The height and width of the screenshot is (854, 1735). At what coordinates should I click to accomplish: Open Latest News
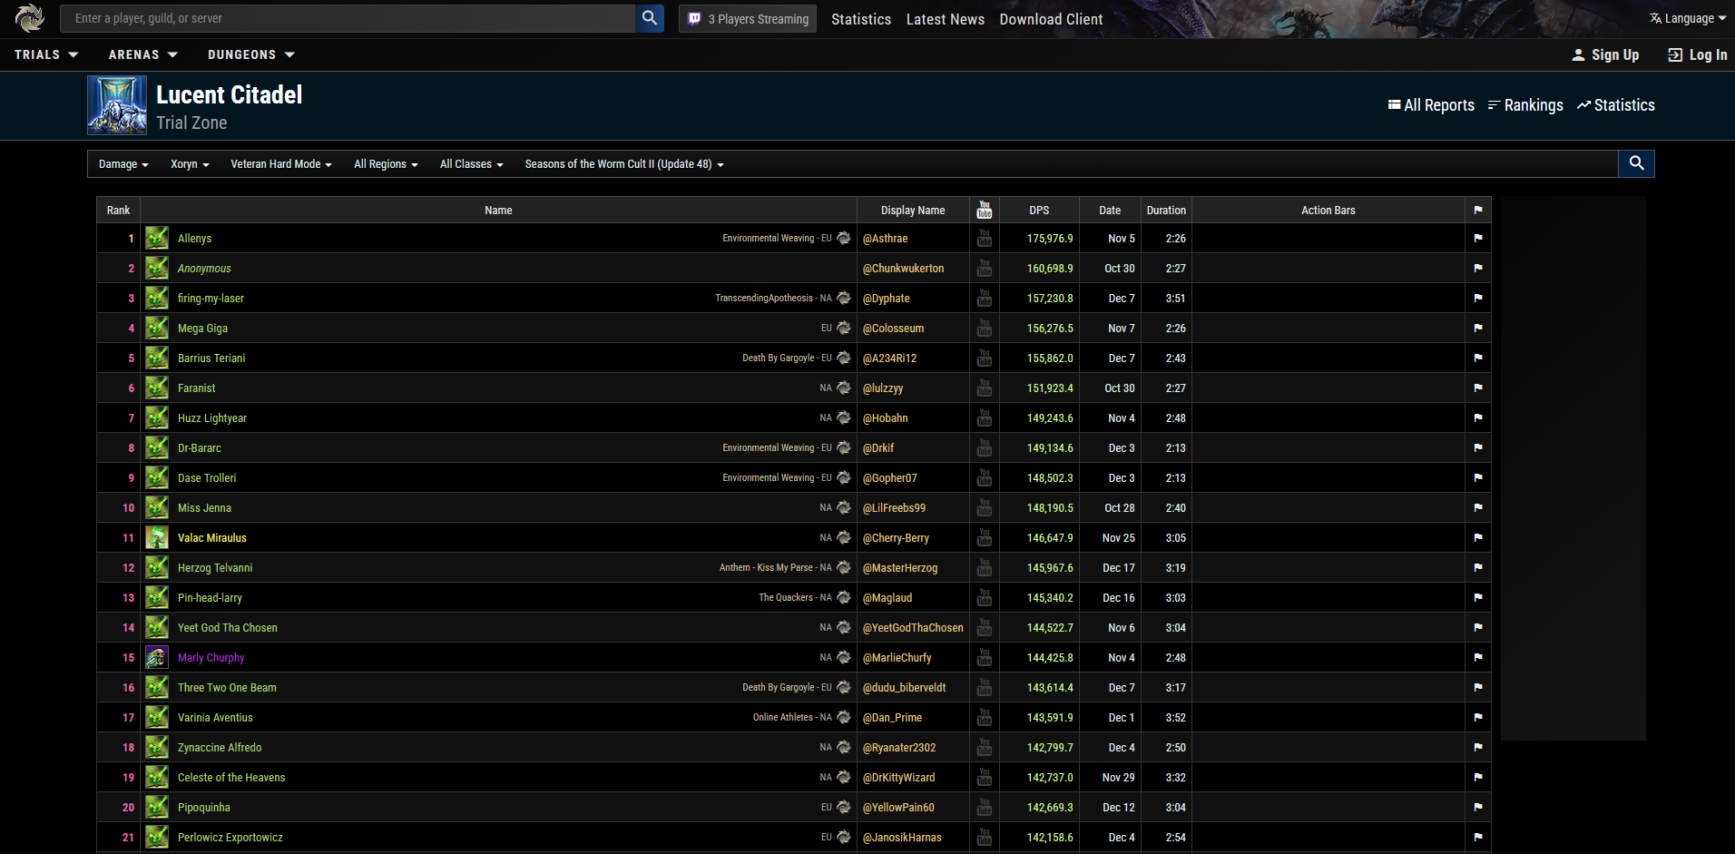point(946,19)
